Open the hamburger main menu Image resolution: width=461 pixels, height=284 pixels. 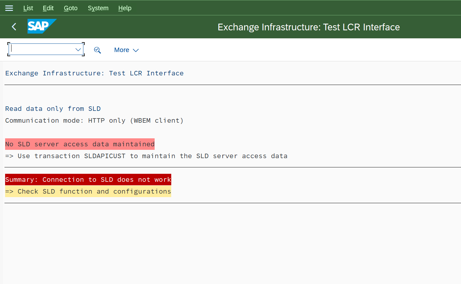tap(9, 8)
